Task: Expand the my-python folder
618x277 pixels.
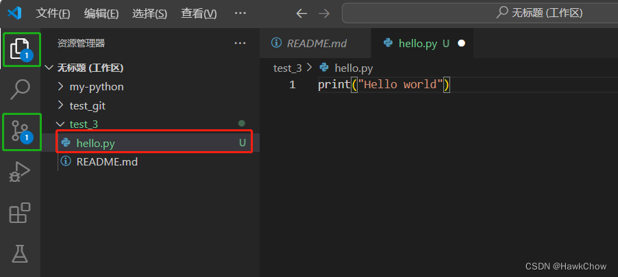Action: [97, 87]
